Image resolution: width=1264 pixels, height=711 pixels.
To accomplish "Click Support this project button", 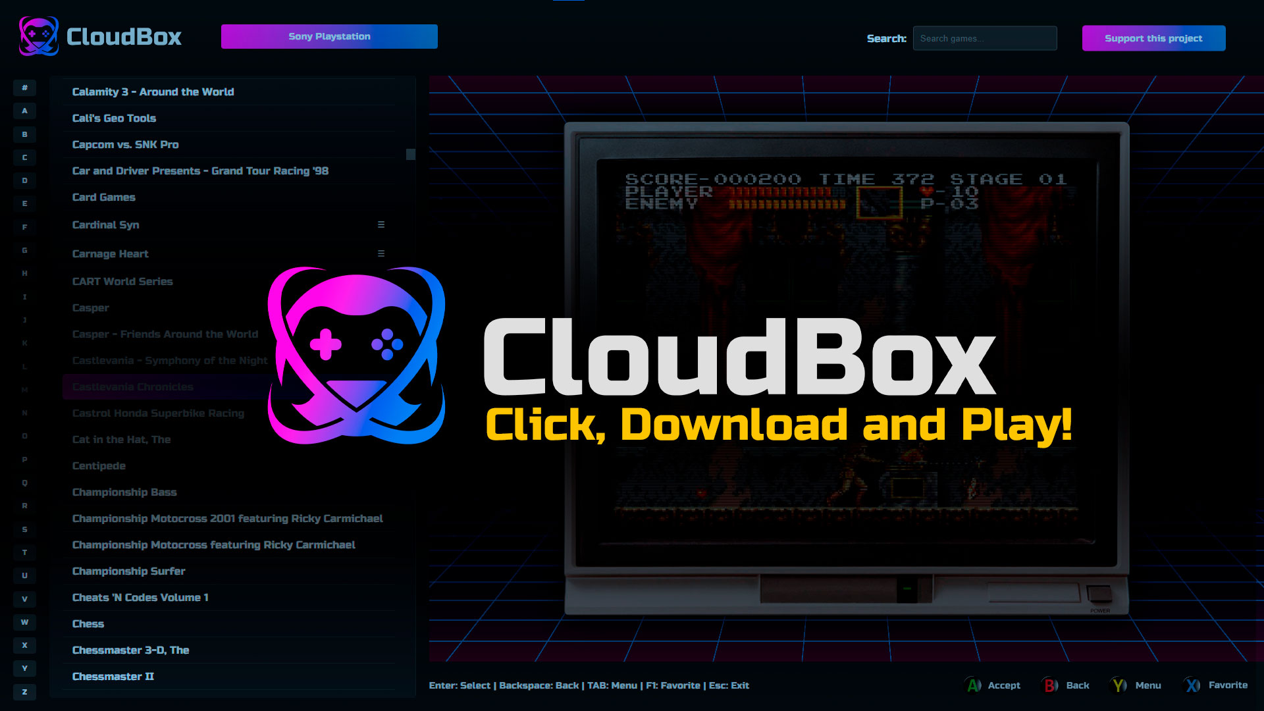I will tap(1153, 38).
